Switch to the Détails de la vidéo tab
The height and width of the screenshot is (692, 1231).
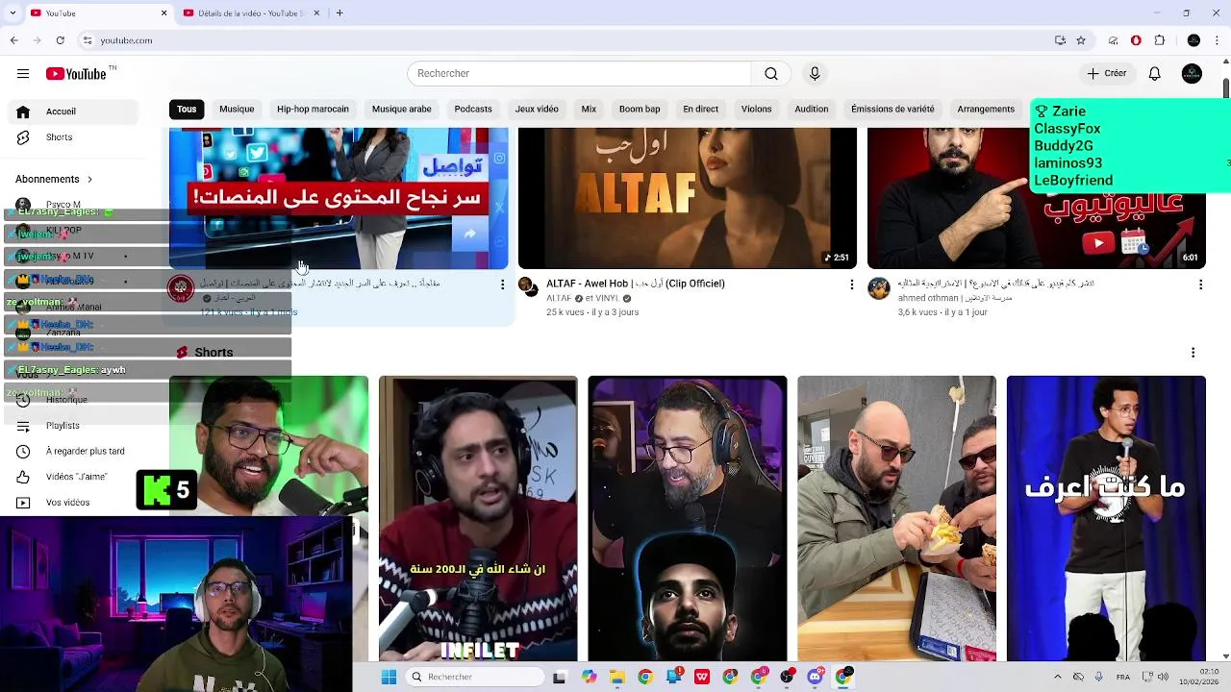tap(250, 13)
